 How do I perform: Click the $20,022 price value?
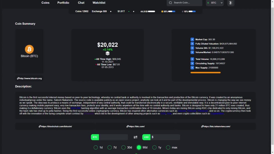point(107,45)
